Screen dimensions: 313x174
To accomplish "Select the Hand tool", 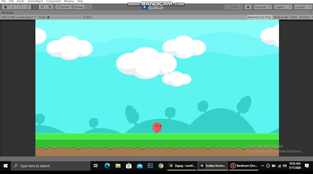I will pos(6,7).
